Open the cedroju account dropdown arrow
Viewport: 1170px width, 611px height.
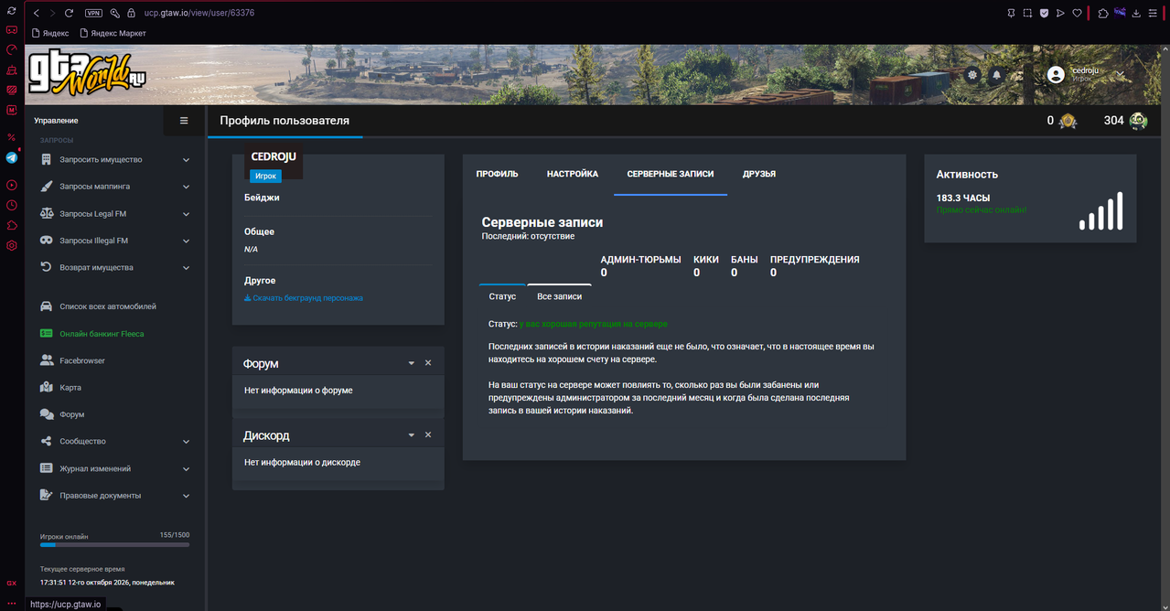click(1120, 74)
